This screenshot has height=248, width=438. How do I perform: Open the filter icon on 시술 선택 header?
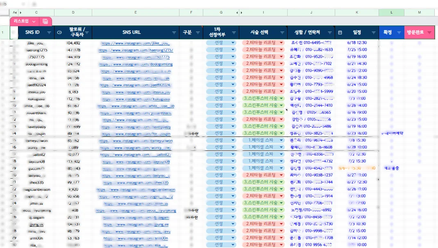coord(282,33)
